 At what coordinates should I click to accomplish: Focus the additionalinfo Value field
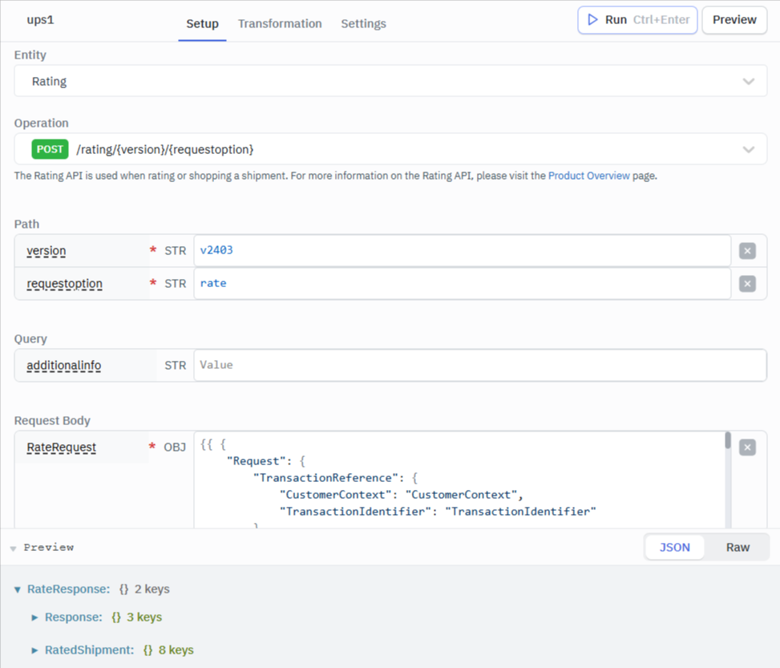[480, 366]
